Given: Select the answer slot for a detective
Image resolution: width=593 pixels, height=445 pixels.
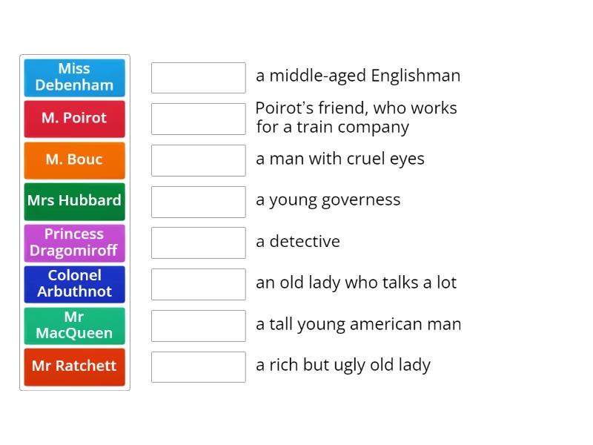Looking at the screenshot, I should [198, 243].
